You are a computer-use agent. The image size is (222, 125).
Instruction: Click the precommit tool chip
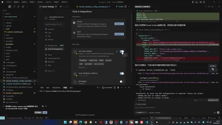pyautogui.click(x=88, y=64)
